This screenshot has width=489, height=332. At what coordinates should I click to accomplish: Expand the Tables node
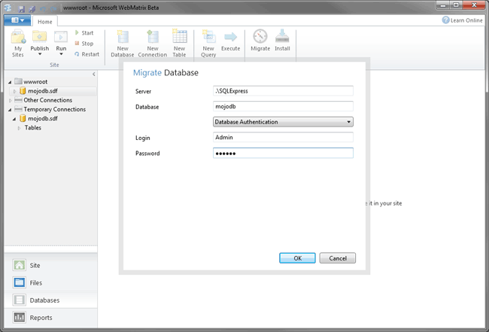click(19, 128)
